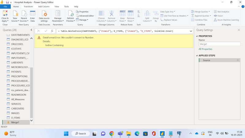The image size is (245, 138).
Task: Switch to the View tab
Action: click(x=57, y=6)
